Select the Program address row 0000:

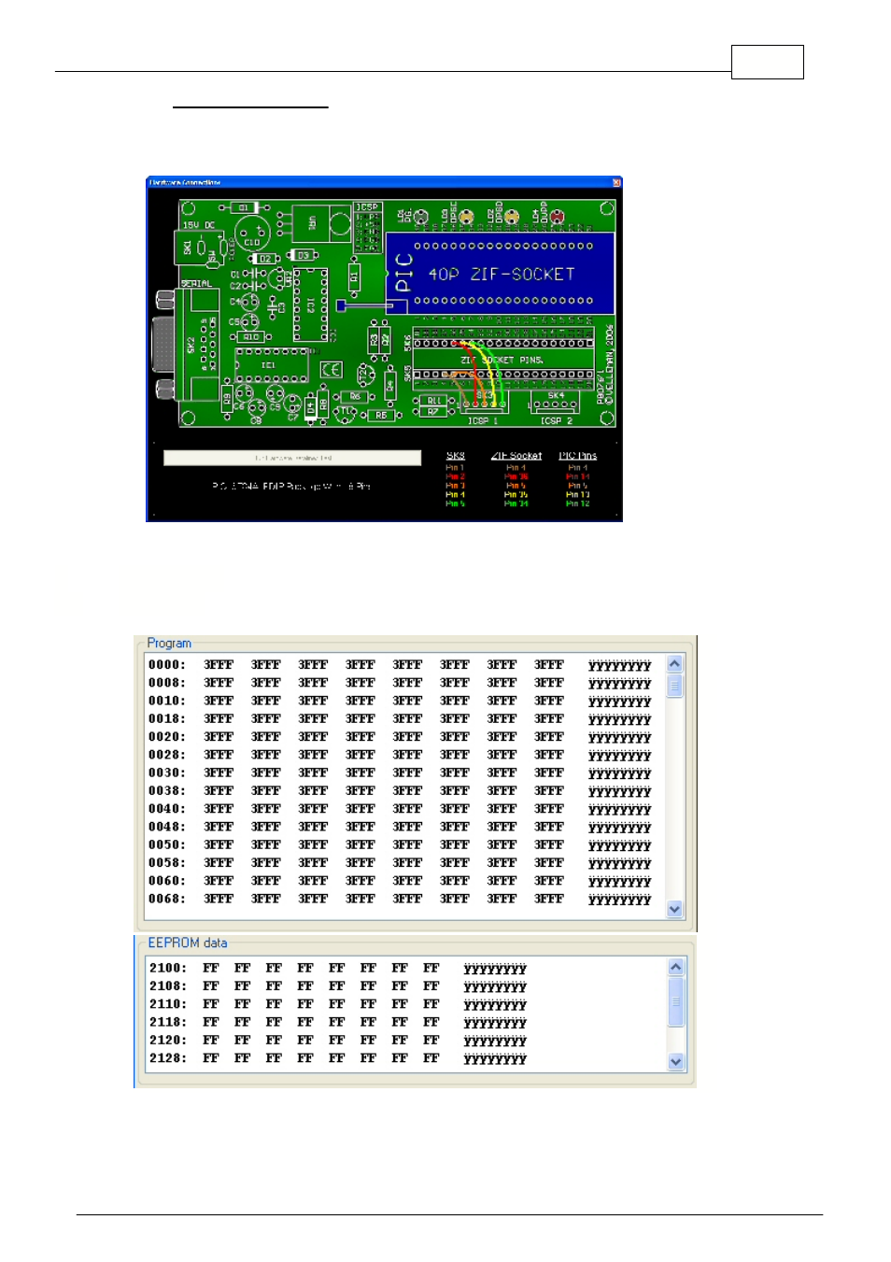400,665
